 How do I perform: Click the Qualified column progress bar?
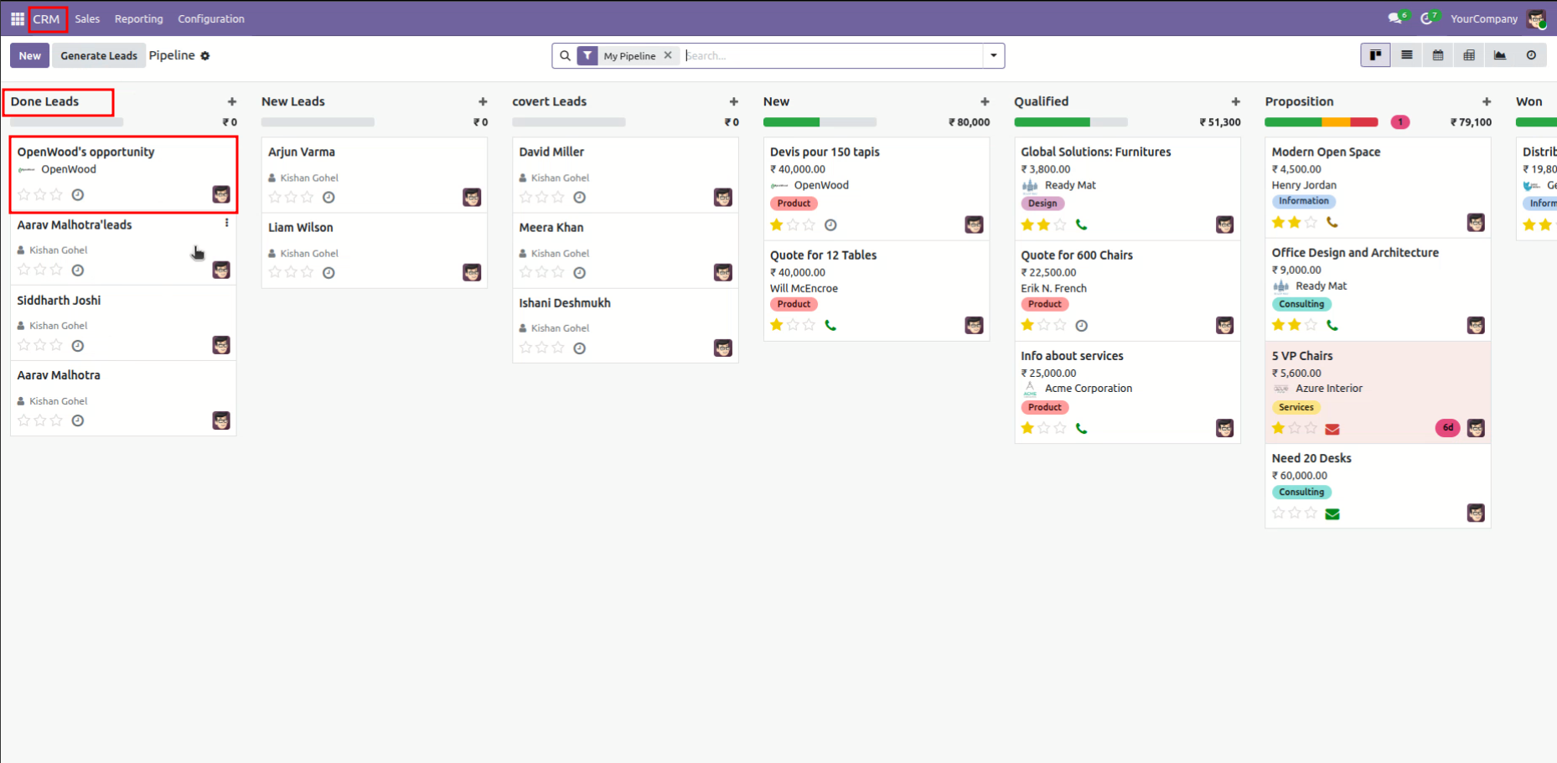pyautogui.click(x=1070, y=122)
